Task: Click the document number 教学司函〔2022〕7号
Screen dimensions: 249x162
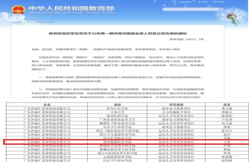Action: click(187, 39)
